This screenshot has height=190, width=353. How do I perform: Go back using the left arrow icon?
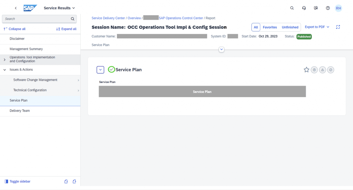coord(16,8)
